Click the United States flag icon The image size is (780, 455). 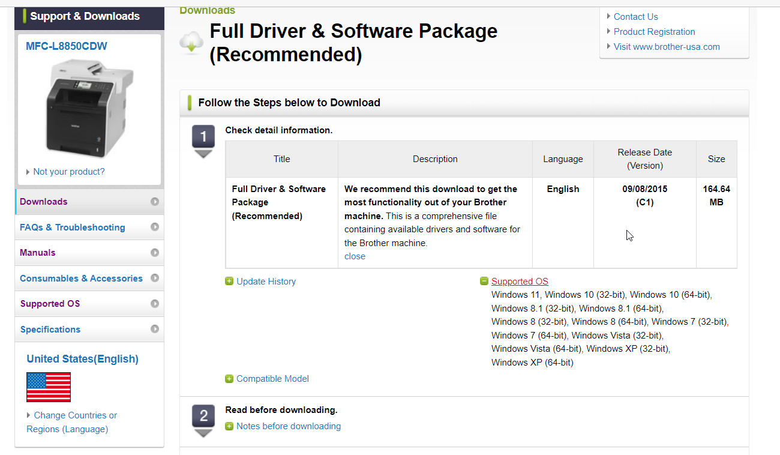(x=49, y=387)
